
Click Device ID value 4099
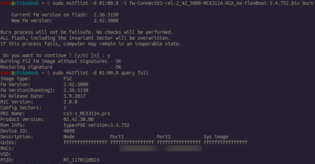69,131
